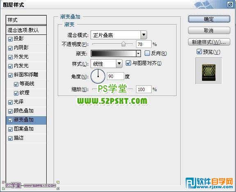Toggle the 光泽 satin checkbox
The image size is (236, 192).
tap(10, 102)
